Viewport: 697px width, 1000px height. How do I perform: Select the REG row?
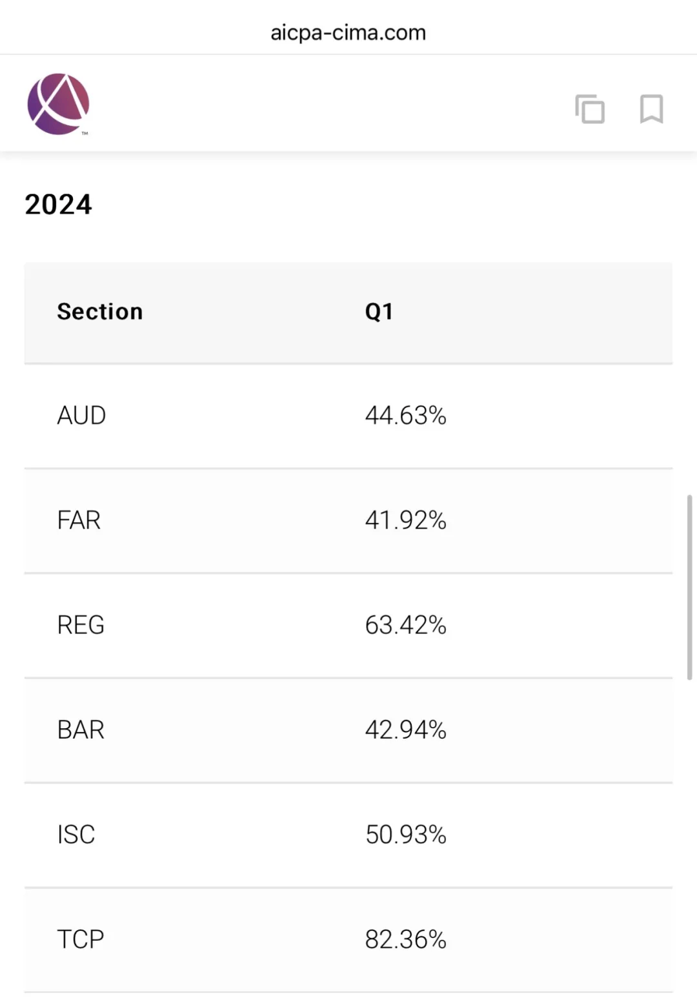point(80,625)
